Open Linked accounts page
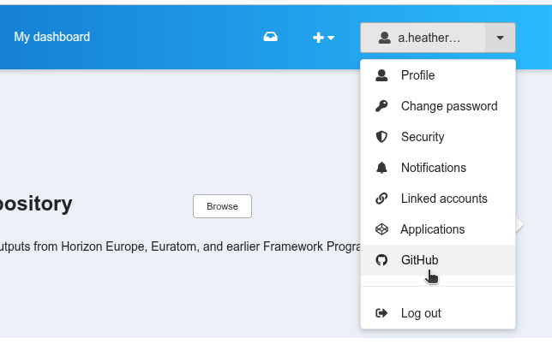The height and width of the screenshot is (350, 552). click(x=443, y=199)
